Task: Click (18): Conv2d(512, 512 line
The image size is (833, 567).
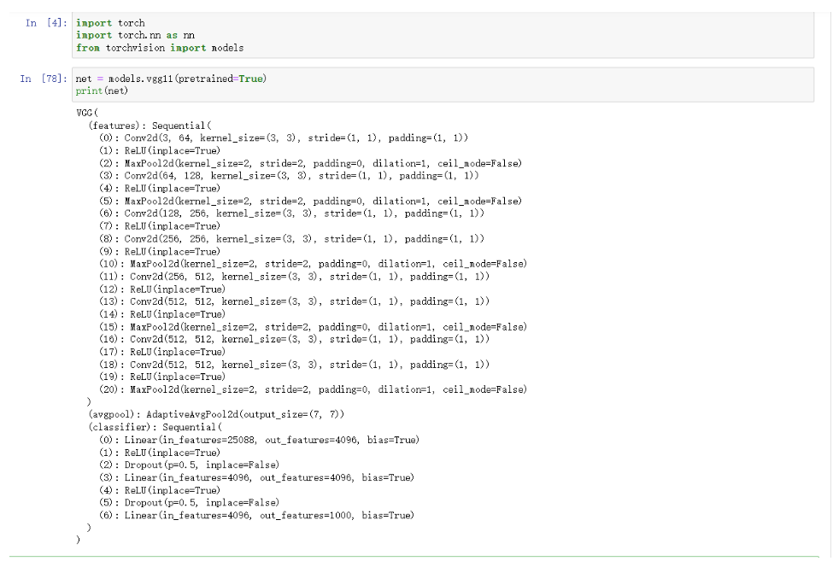Action: click(294, 365)
